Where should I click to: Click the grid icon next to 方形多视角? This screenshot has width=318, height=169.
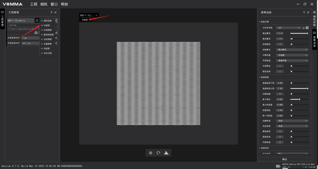pyautogui.click(x=307, y=28)
